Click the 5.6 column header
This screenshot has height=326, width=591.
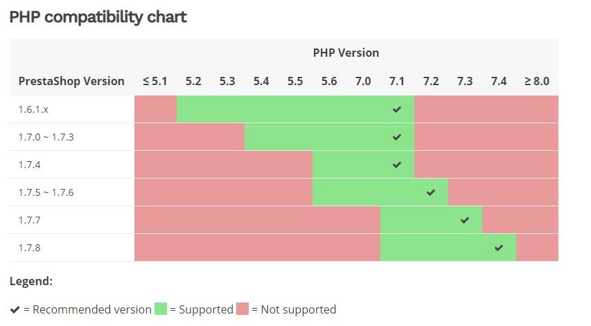(x=329, y=81)
